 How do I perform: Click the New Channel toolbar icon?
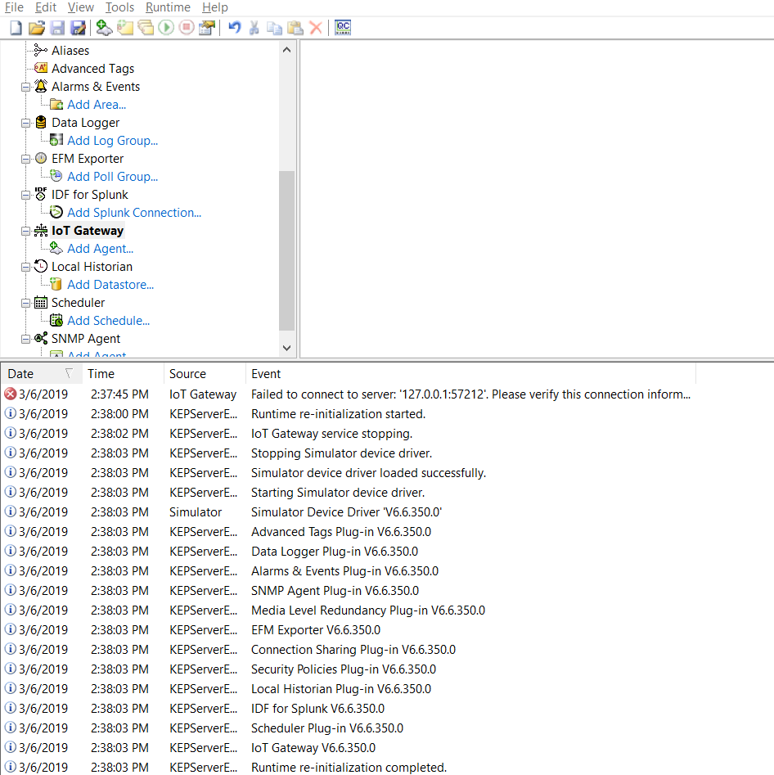[103, 27]
